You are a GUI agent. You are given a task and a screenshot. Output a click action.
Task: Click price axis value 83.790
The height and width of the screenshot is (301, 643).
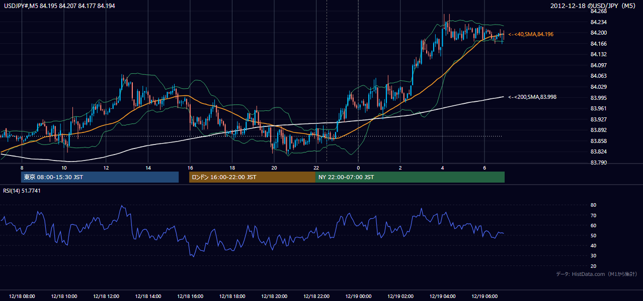[x=599, y=163]
